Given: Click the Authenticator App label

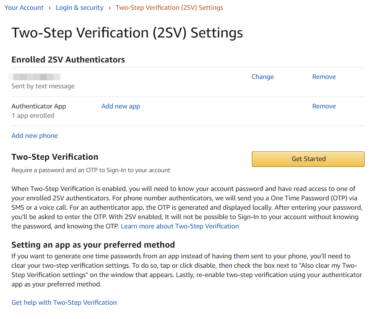Looking at the screenshot, I should point(38,106).
